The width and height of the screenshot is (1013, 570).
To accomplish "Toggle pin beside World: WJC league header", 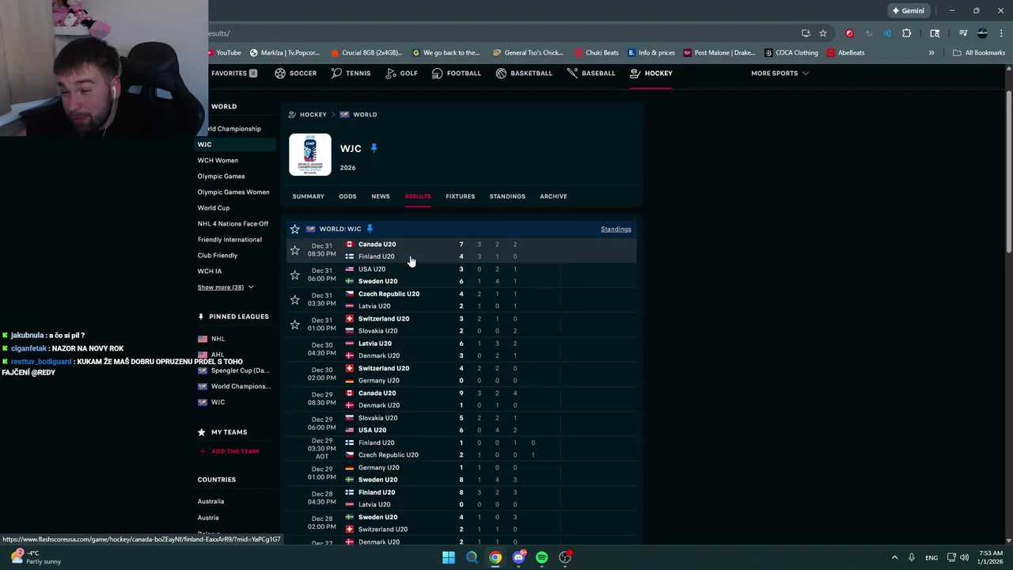I will pos(369,229).
